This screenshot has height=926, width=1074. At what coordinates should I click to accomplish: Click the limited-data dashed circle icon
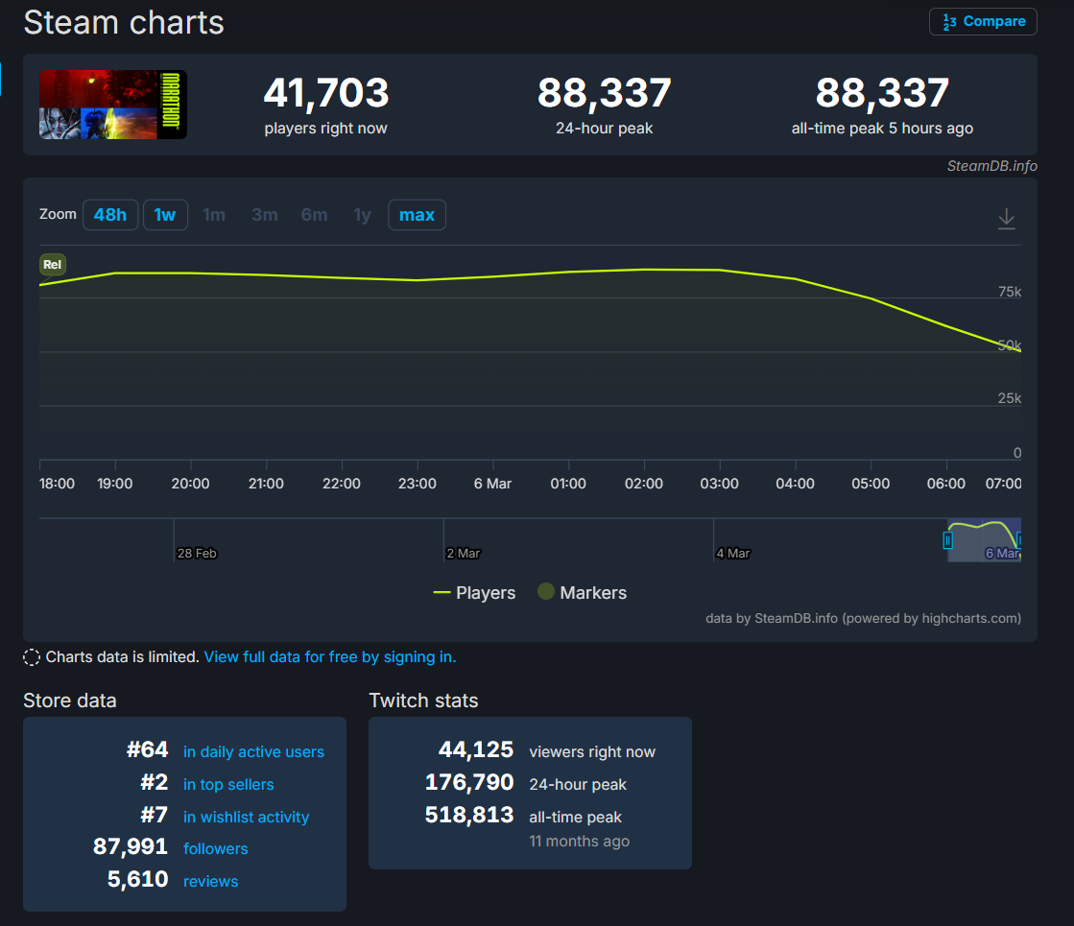coord(32,657)
